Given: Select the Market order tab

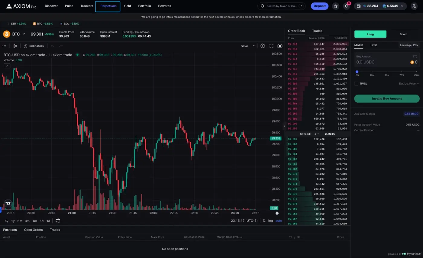Looking at the screenshot, I should click(x=359, y=45).
